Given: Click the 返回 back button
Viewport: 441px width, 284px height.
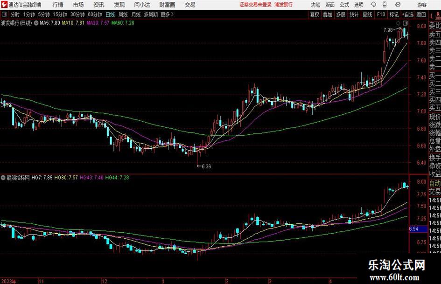Looking at the screenshot, I should 421,14.
